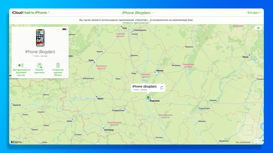Enable Lost Mode (Режим пропажи)

pyautogui.click(x=39, y=68)
